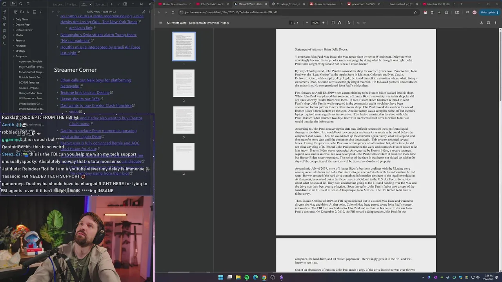Collapse the Templates folder
502x282 pixels.
[x=21, y=56]
